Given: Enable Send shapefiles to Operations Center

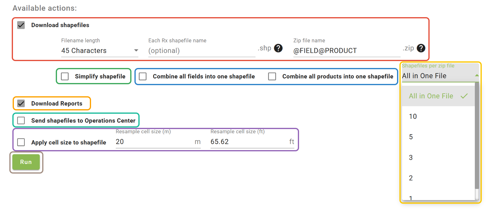Looking at the screenshot, I should (x=21, y=121).
